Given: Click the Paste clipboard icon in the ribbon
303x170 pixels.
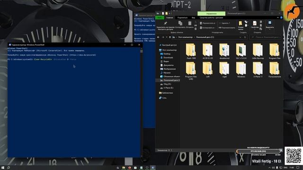Looking at the screenshot, I should coord(190,23).
